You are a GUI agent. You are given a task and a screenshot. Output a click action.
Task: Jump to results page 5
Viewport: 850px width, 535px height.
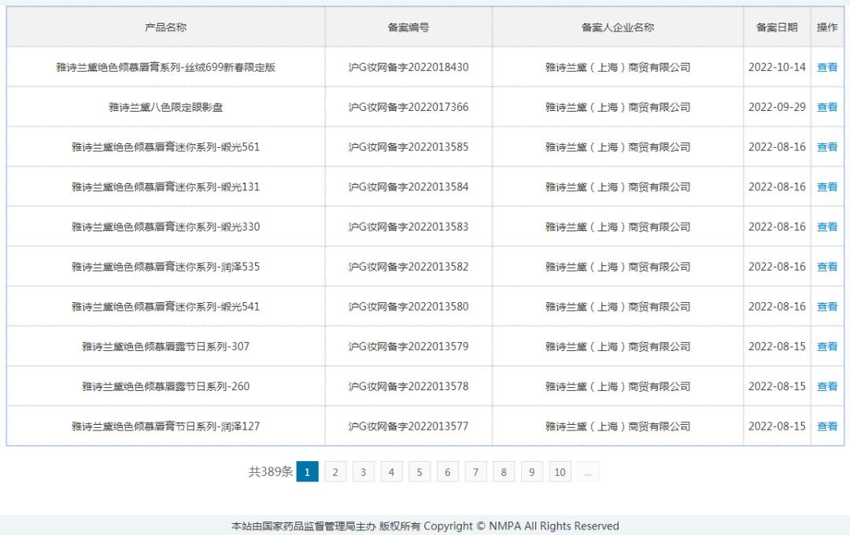pos(419,471)
